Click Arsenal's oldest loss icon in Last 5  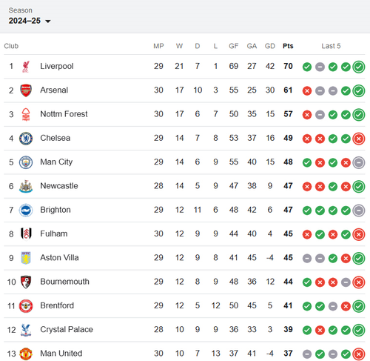pos(307,90)
